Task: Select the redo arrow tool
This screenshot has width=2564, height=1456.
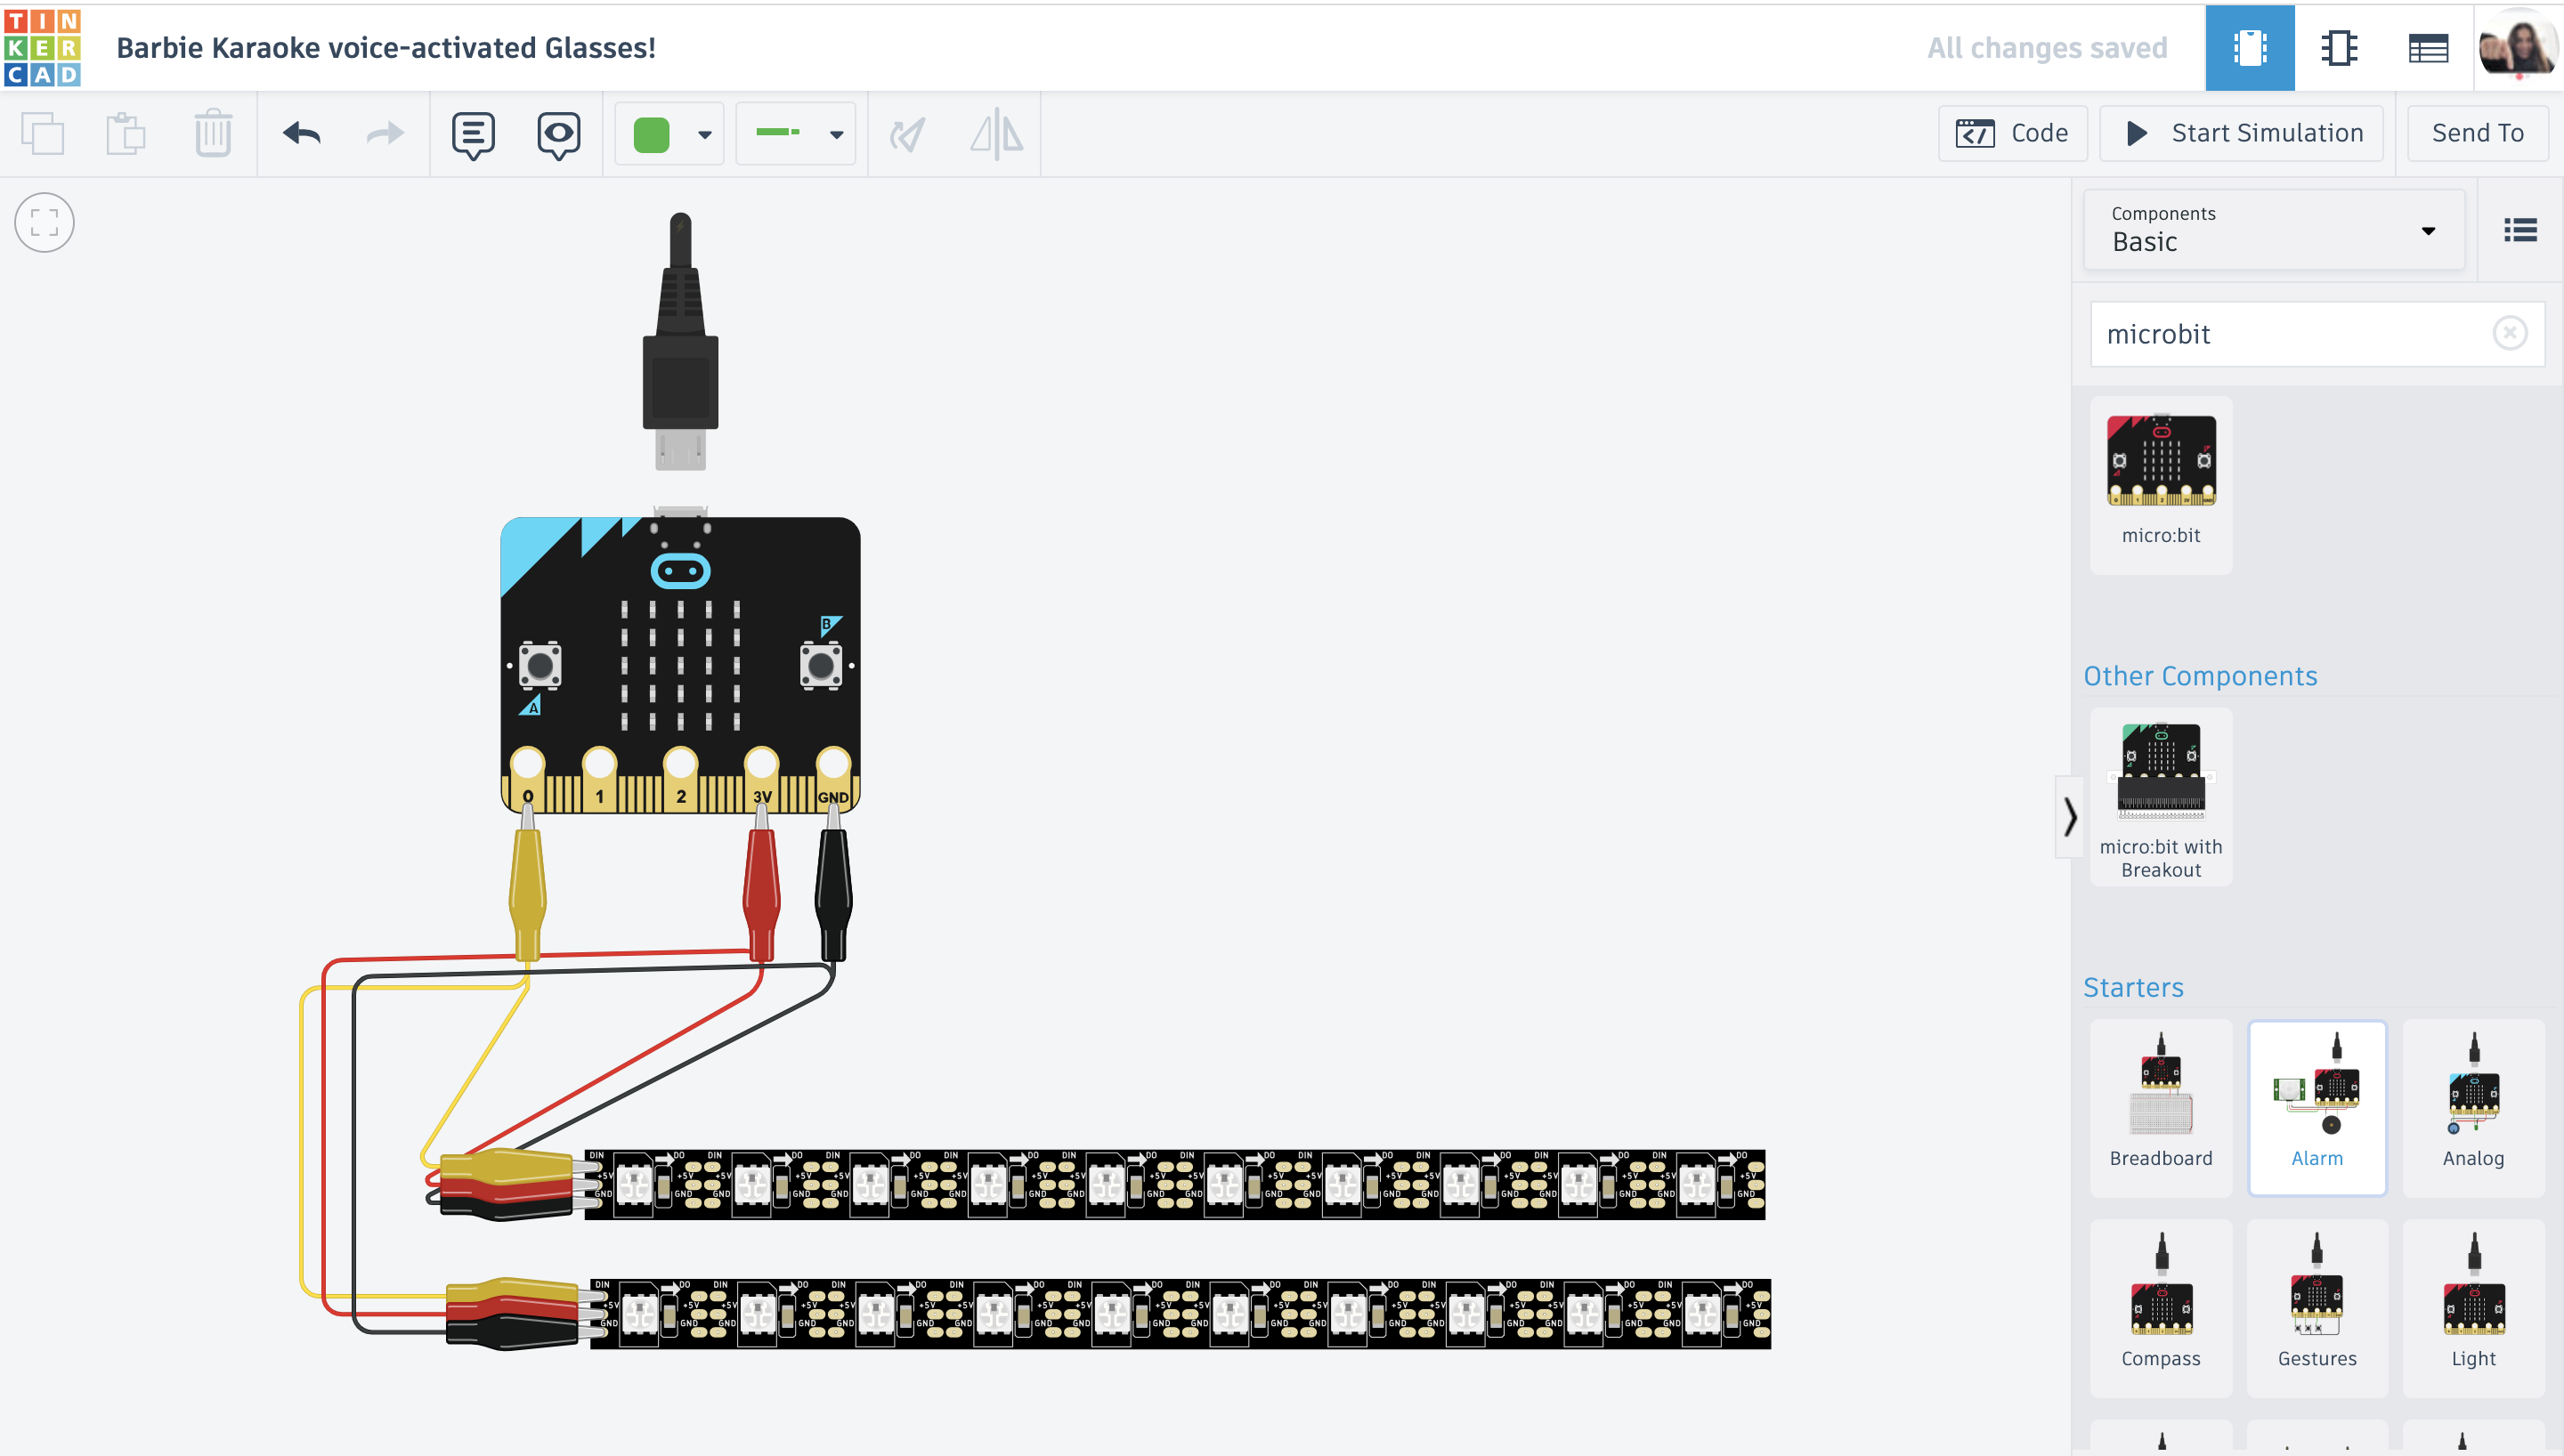Action: (384, 133)
